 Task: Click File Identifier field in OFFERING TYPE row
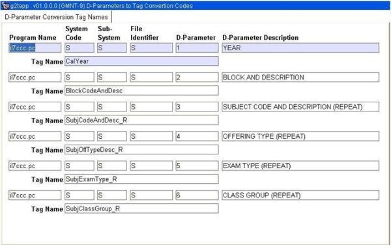coord(151,136)
